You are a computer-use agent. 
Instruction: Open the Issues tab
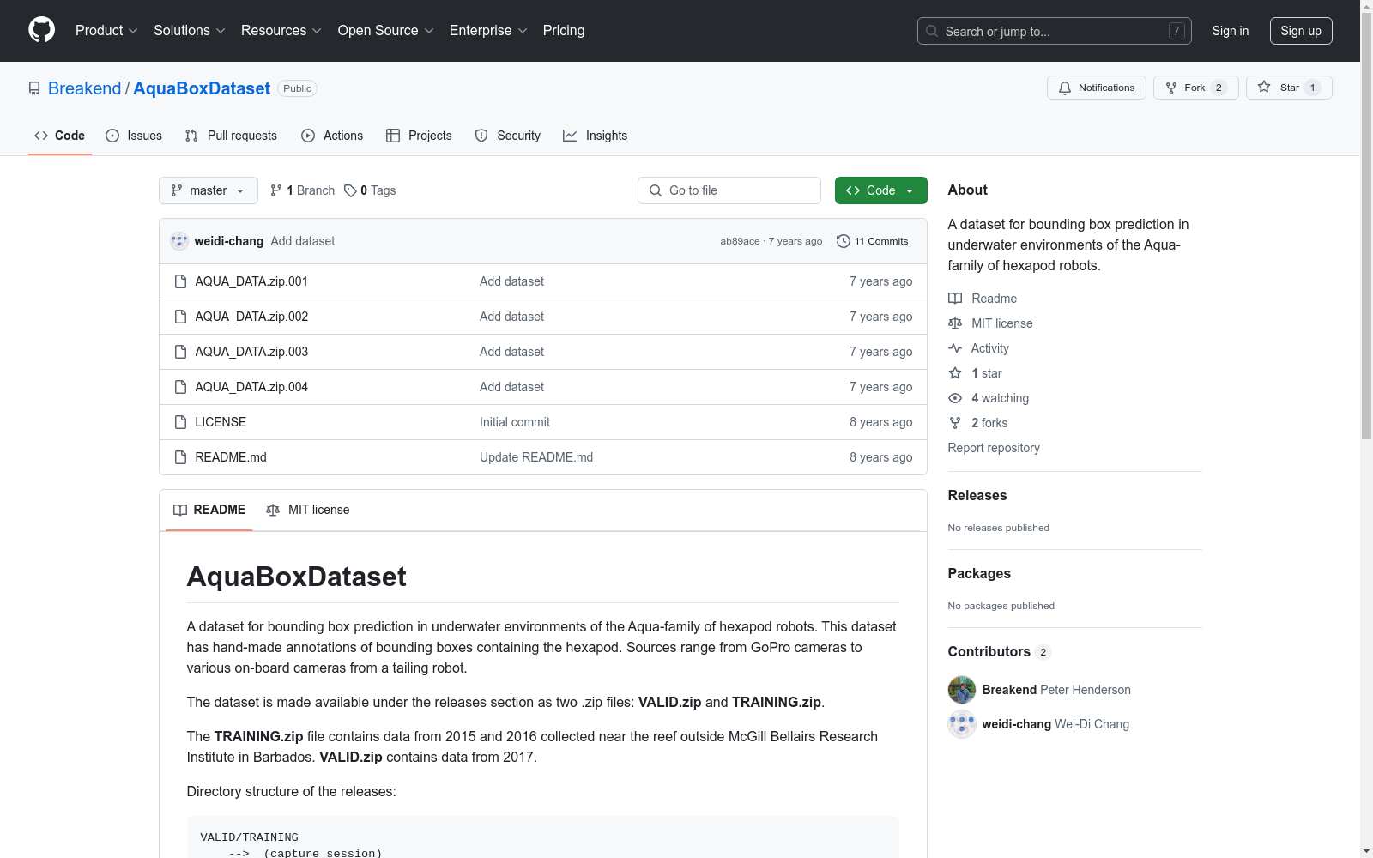(x=134, y=136)
